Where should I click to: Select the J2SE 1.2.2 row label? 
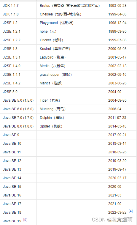(x=12, y=40)
